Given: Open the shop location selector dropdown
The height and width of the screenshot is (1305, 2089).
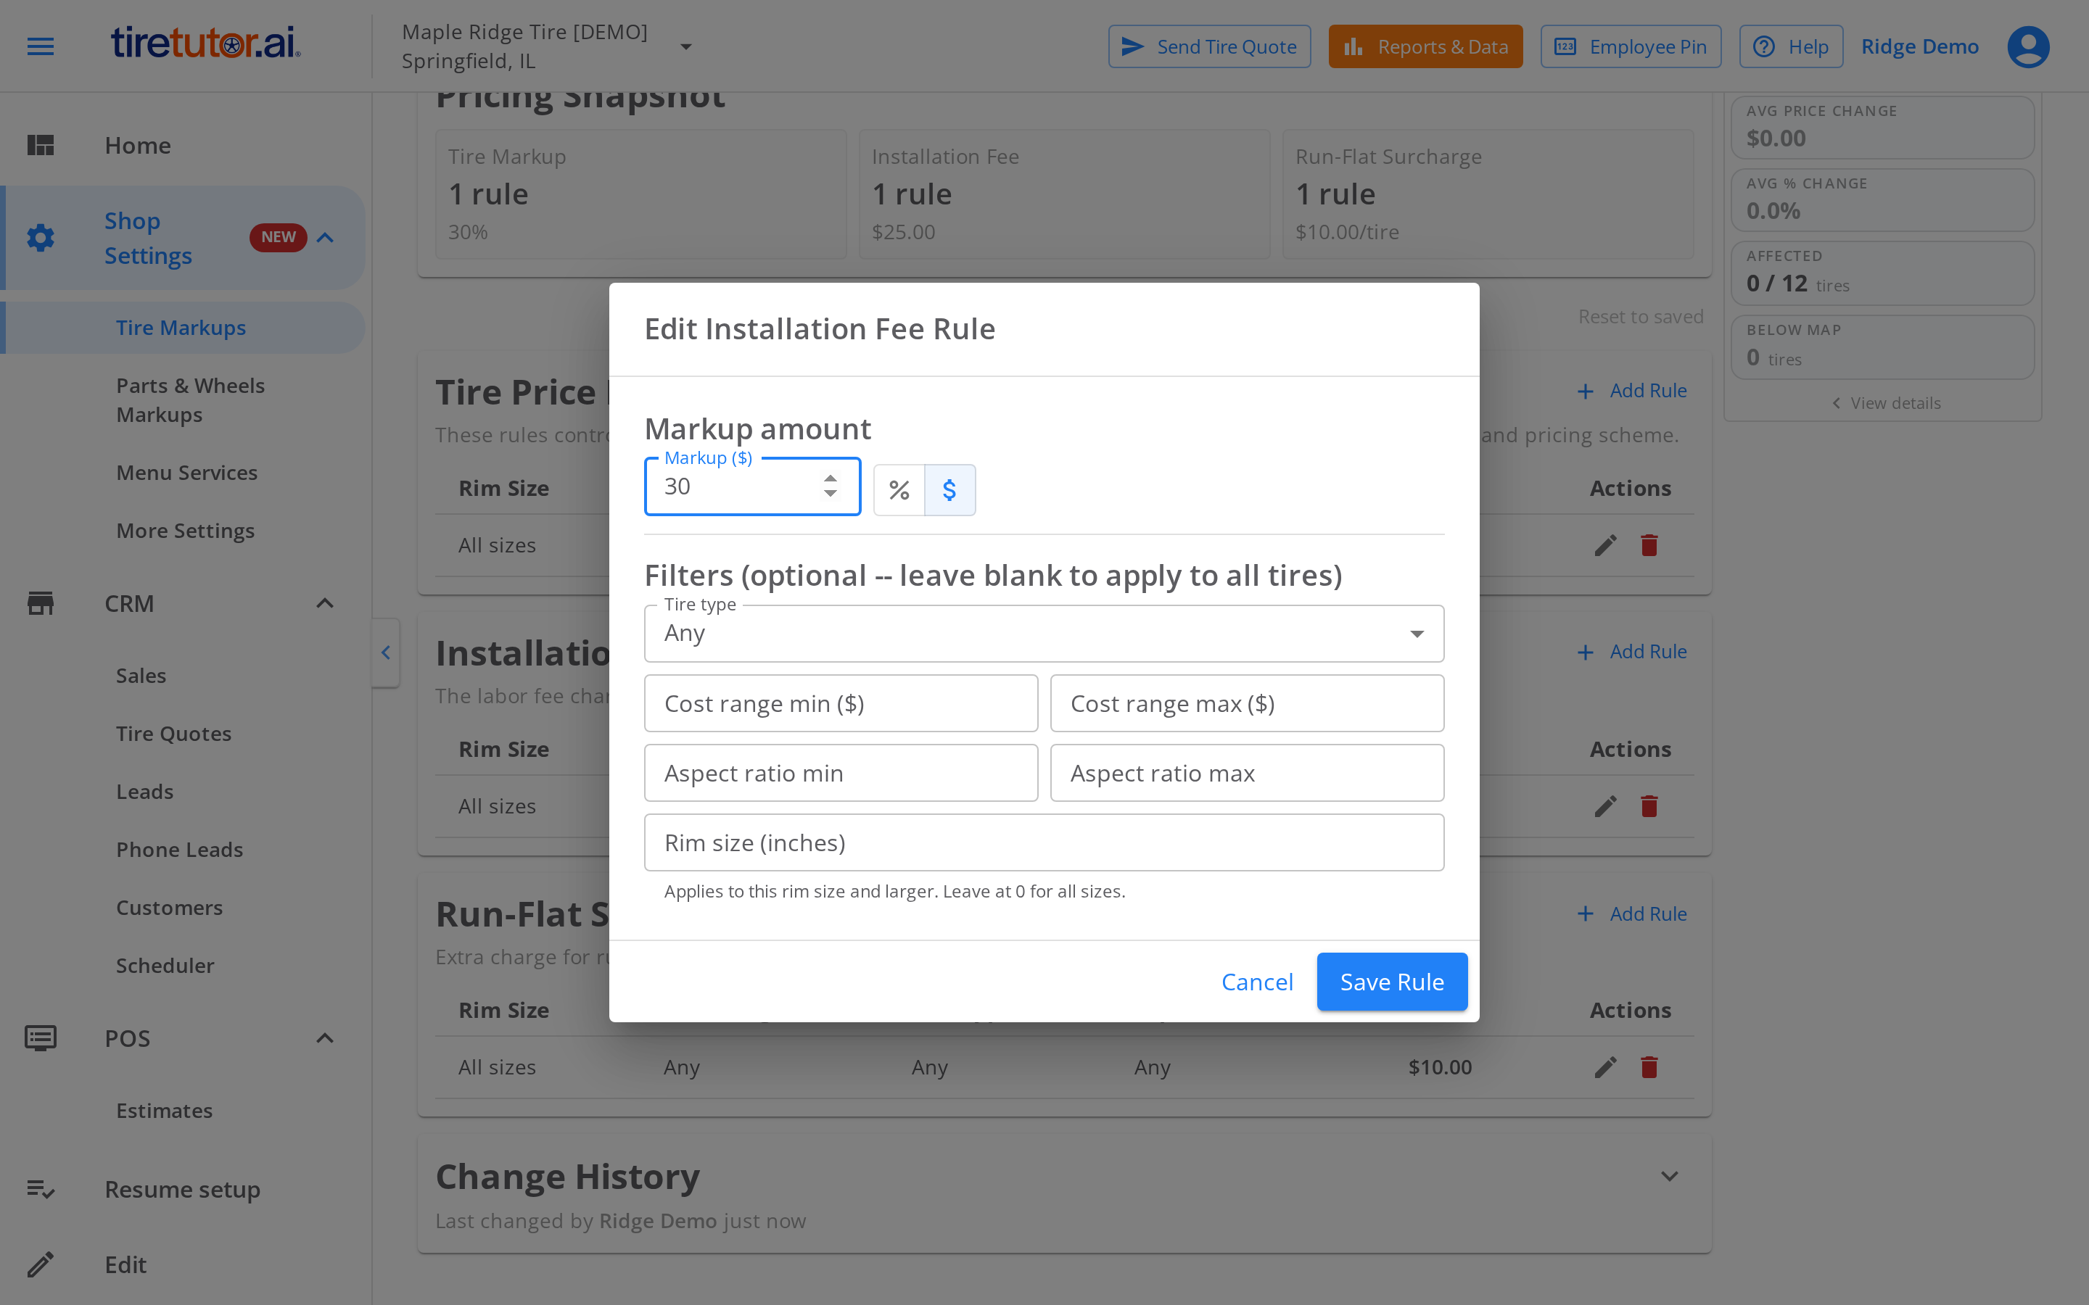Looking at the screenshot, I should click(686, 46).
